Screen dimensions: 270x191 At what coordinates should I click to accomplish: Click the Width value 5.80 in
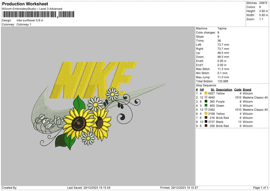point(263,15)
